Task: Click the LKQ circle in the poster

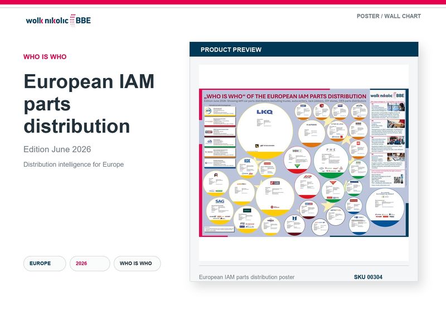Action: [x=265, y=131]
